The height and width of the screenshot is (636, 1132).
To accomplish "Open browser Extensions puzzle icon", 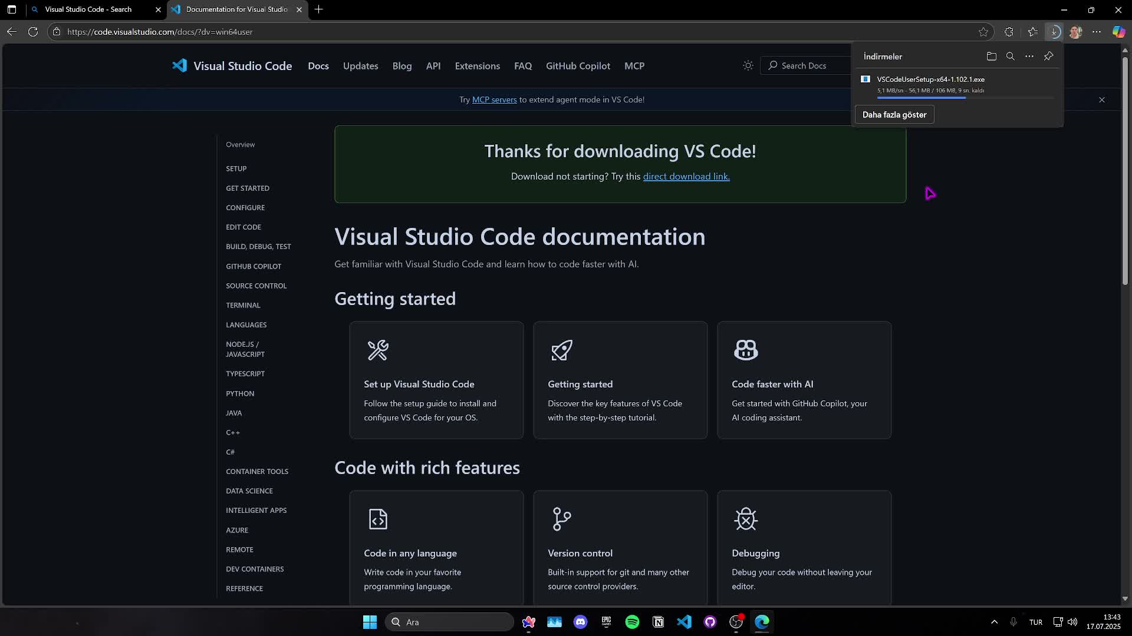I will coord(1009,32).
